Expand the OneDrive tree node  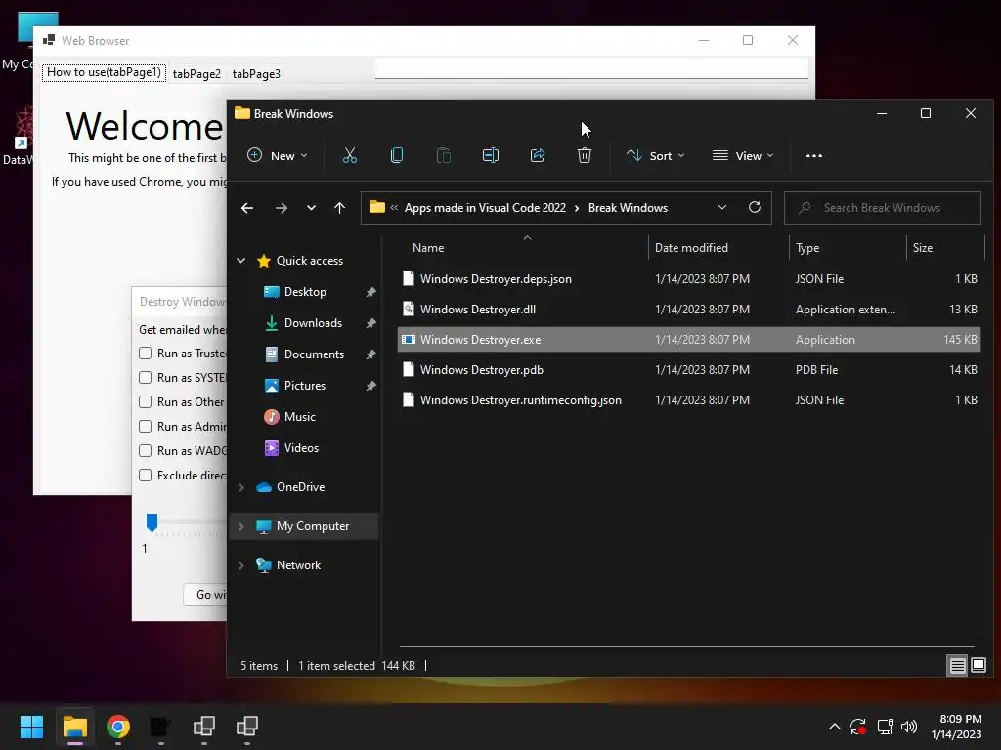point(241,487)
